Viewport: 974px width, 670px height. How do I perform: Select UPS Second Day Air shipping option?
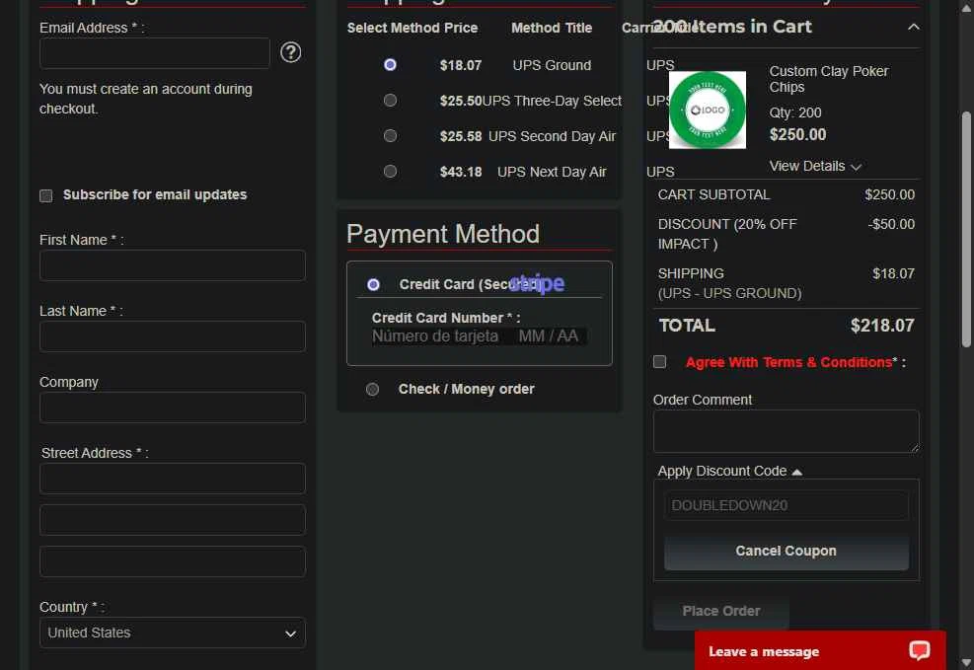coord(390,135)
